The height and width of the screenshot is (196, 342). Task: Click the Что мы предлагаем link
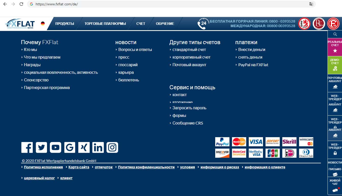(x=42, y=57)
